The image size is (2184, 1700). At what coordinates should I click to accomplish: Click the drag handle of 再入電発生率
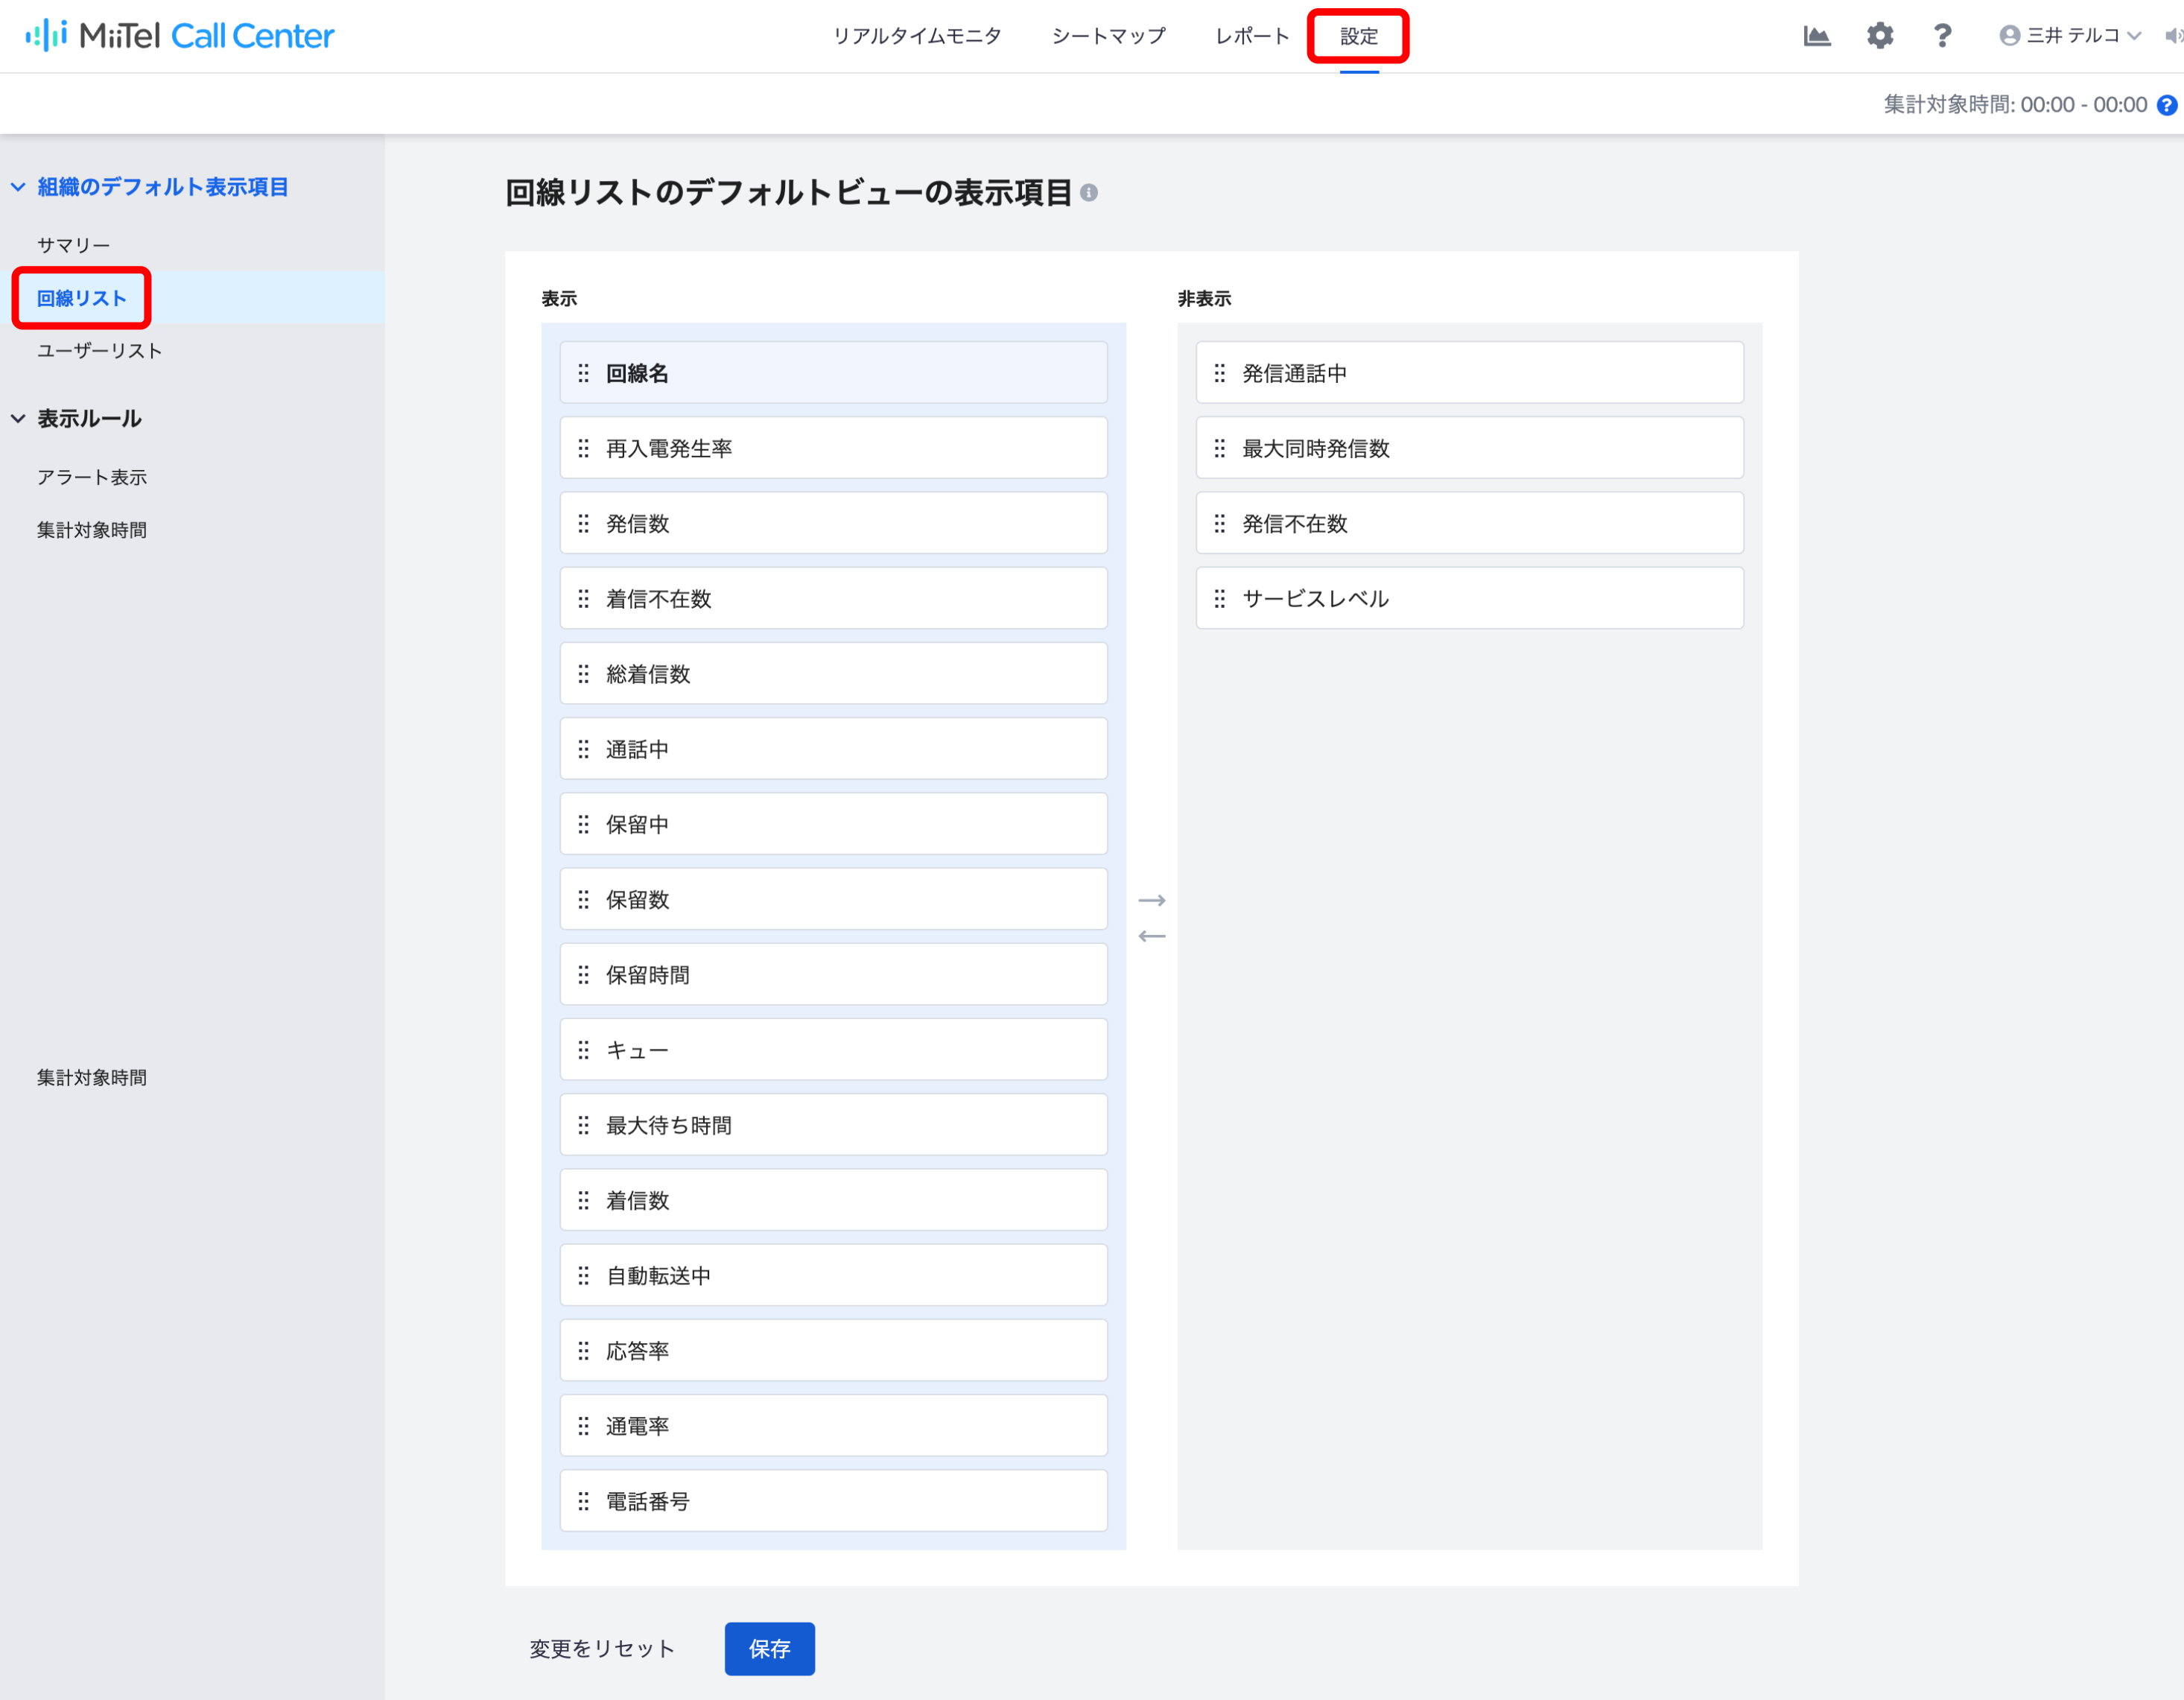tap(584, 448)
